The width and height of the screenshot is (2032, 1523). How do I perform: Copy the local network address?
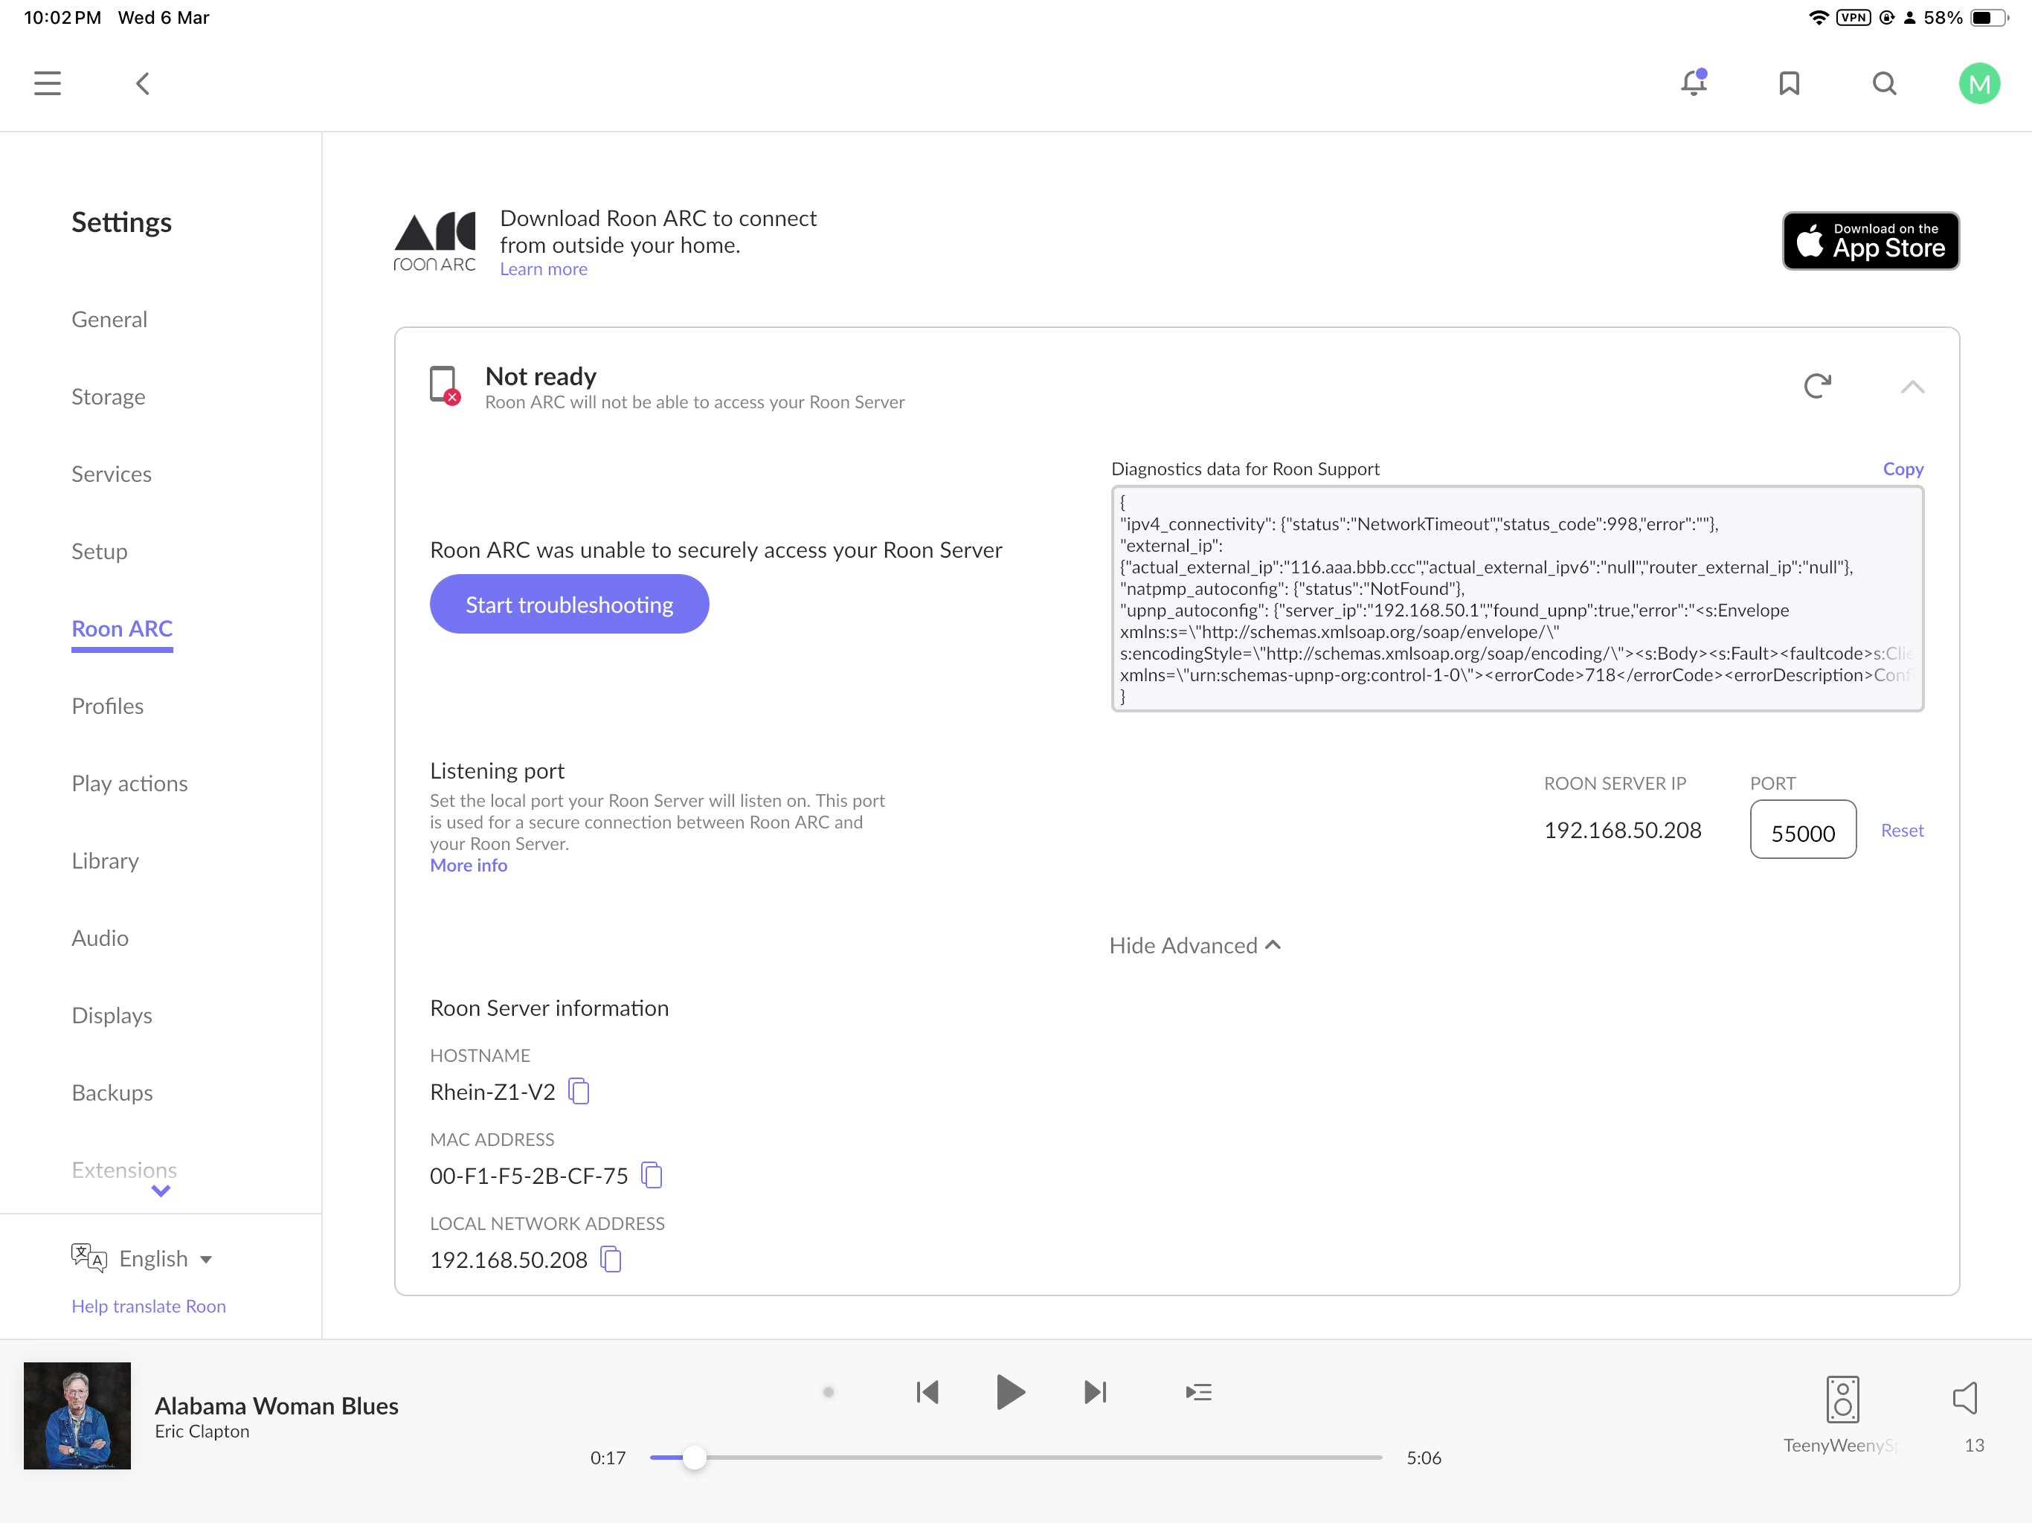click(611, 1259)
